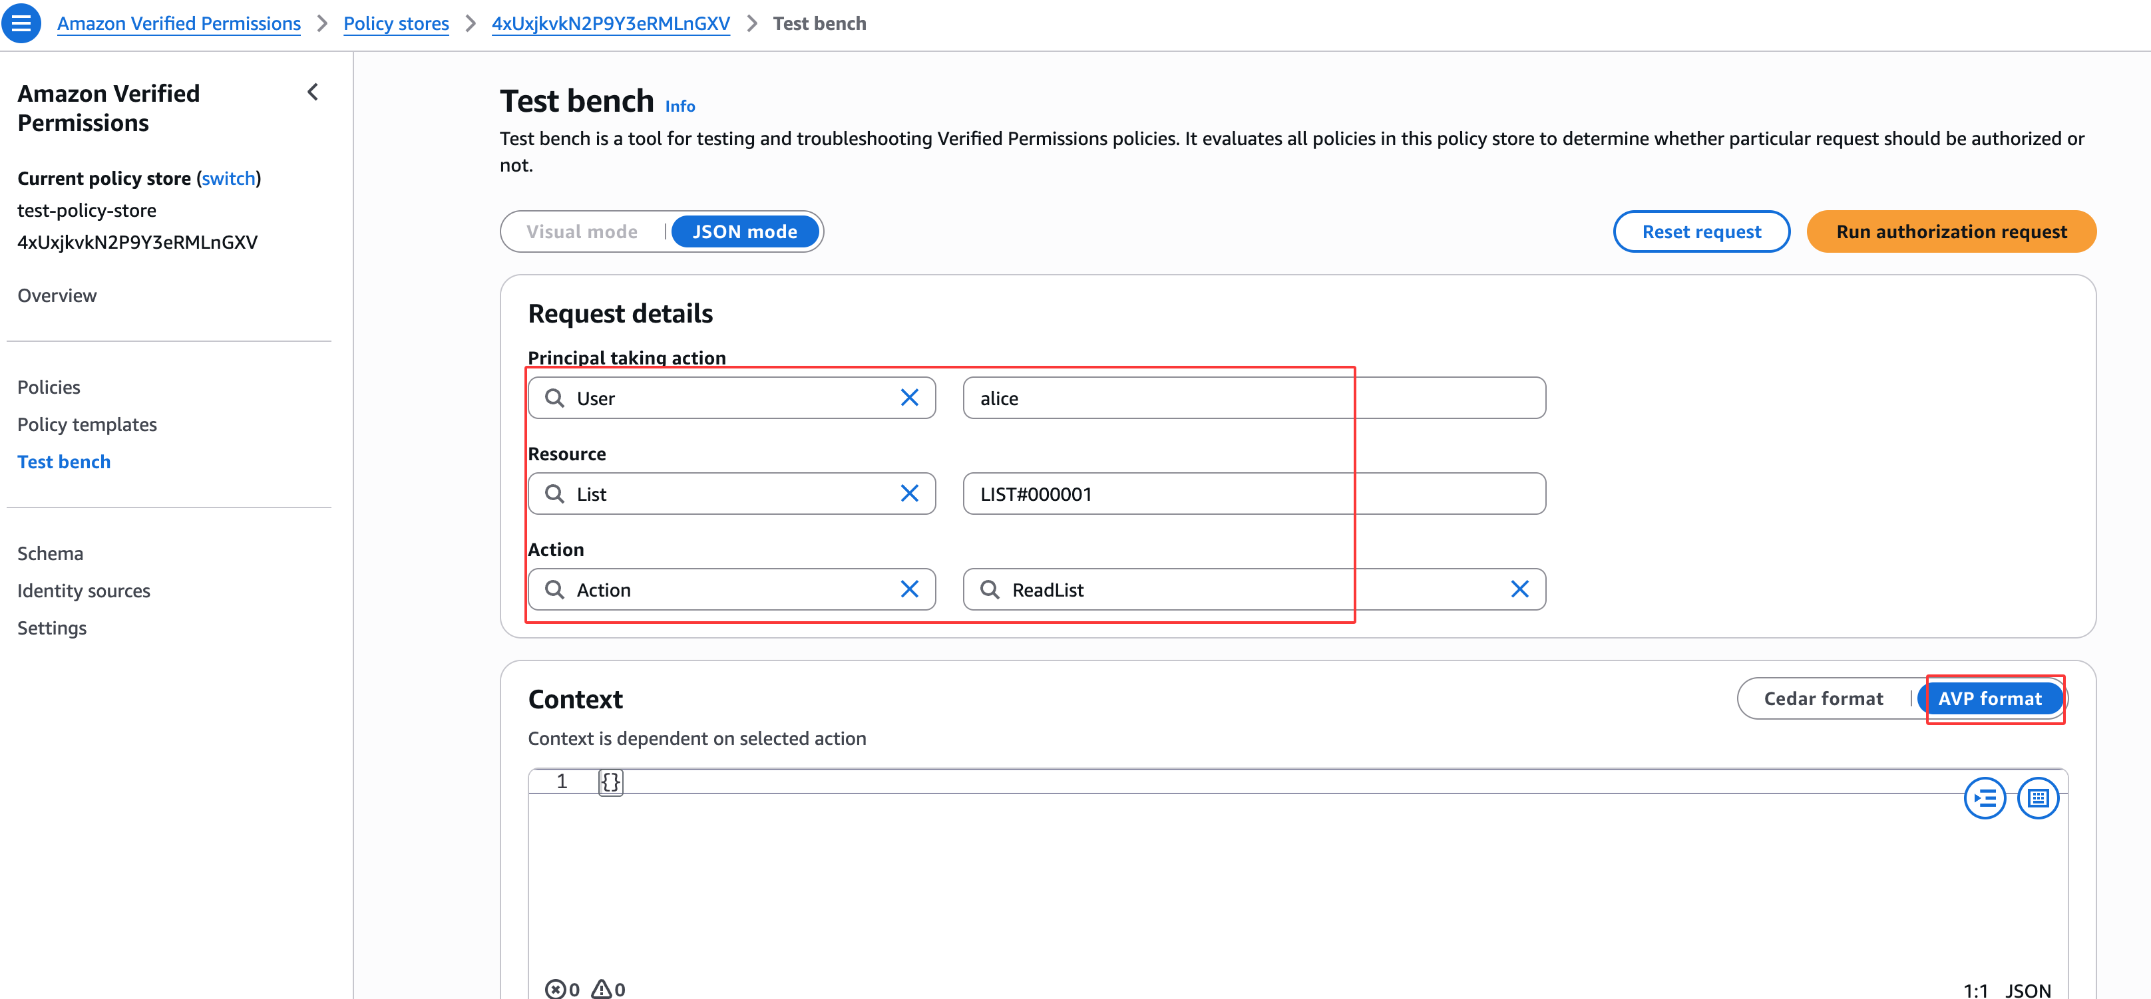
Task: Clear the ReadList action selection
Action: [x=1519, y=590]
